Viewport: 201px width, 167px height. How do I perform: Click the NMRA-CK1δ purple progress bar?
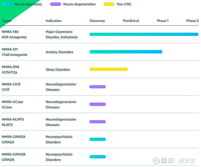point(97,87)
